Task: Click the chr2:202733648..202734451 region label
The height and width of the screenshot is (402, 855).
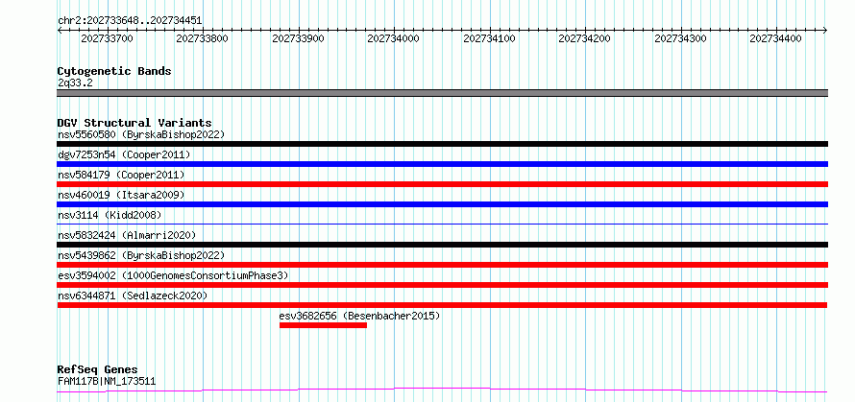Action: 130,21
